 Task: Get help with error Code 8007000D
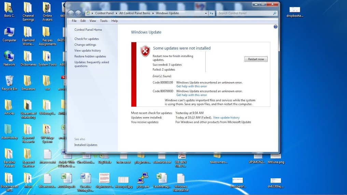click(x=191, y=95)
